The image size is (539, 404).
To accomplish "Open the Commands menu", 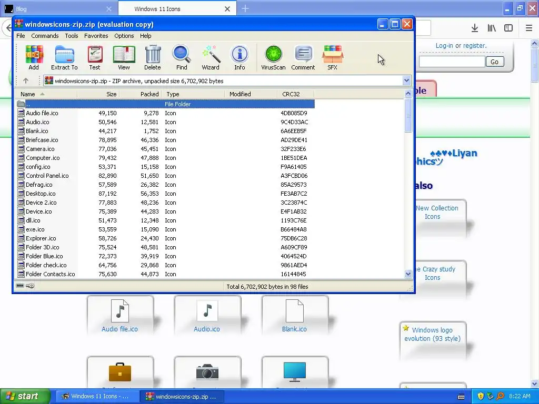I will 45,36.
